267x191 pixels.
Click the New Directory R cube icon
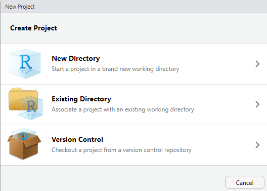[25, 64]
